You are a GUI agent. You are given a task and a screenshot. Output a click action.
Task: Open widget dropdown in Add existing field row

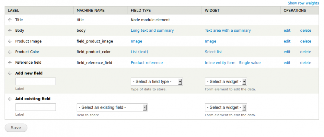click(x=226, y=107)
